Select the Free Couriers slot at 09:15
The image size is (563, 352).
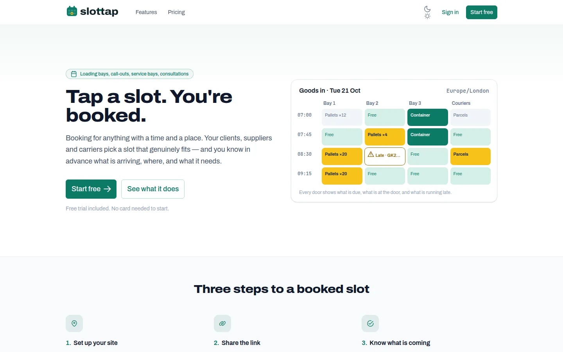coord(470,176)
